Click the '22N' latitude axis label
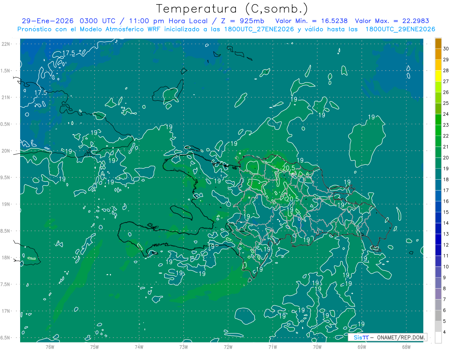This screenshot has width=456, height=352. (6, 44)
